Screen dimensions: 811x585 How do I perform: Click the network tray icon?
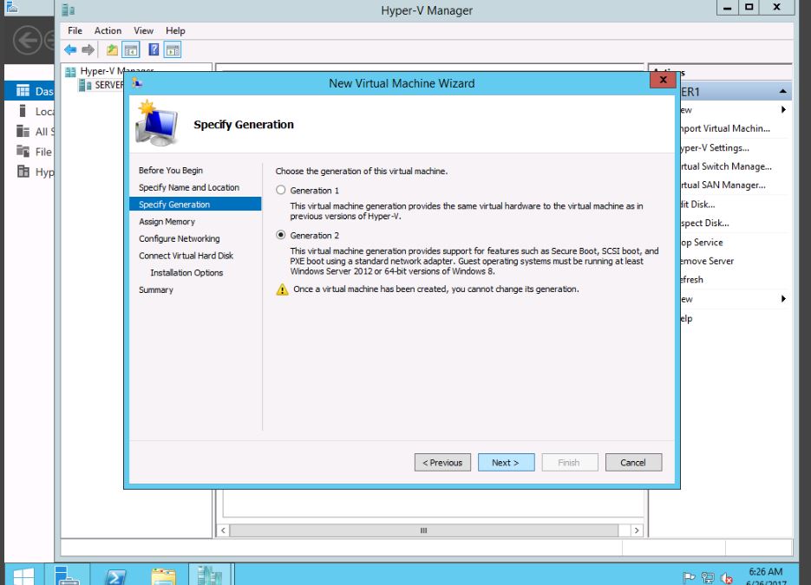point(708,578)
